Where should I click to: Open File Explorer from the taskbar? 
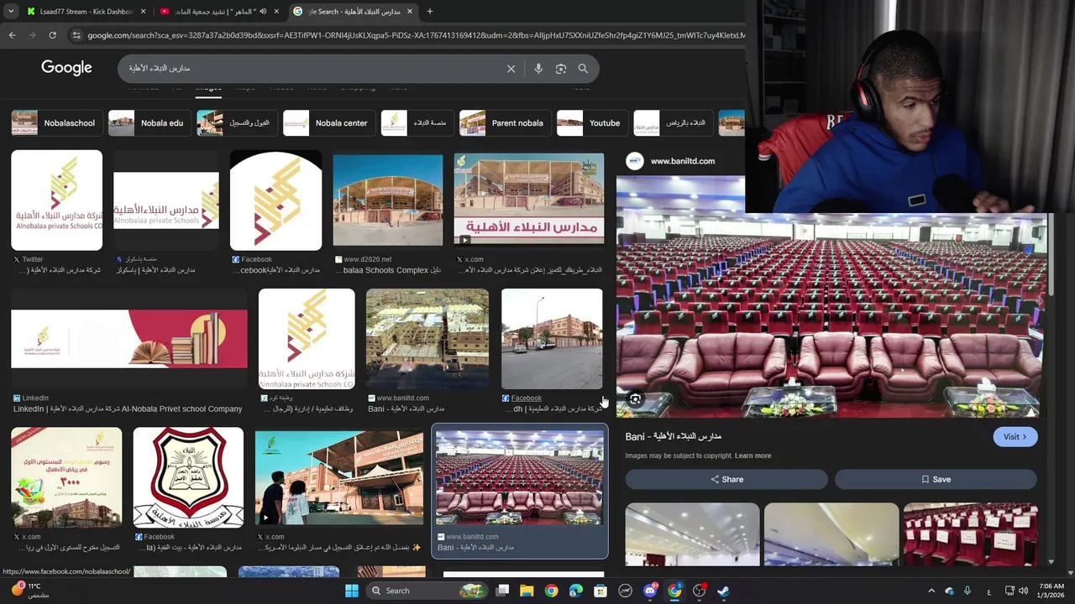pos(527,591)
